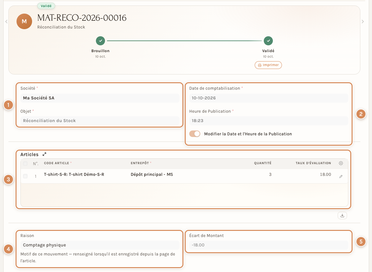Click the Brouillon step label
The width and height of the screenshot is (372, 272).
100,51
